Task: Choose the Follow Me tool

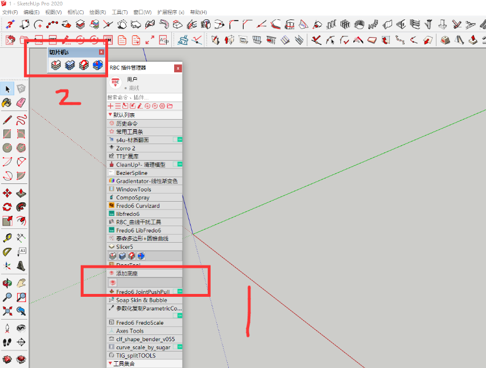Action: (21, 207)
